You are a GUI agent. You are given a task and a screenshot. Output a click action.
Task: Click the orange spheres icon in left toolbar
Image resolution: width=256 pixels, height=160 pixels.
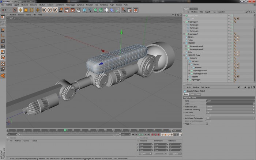pos(3,76)
